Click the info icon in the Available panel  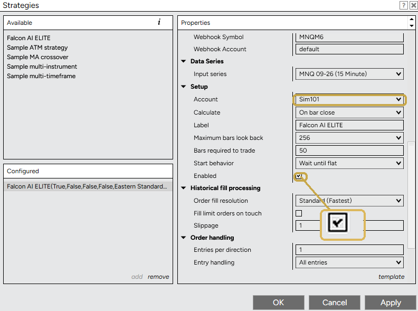tap(159, 22)
